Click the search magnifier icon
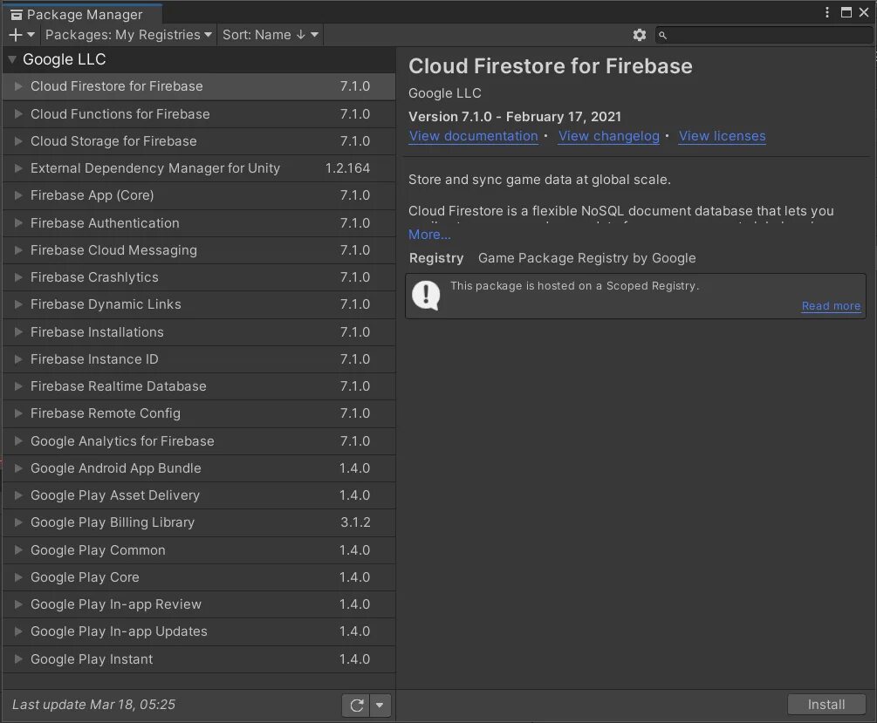Image resolution: width=877 pixels, height=723 pixels. (663, 35)
